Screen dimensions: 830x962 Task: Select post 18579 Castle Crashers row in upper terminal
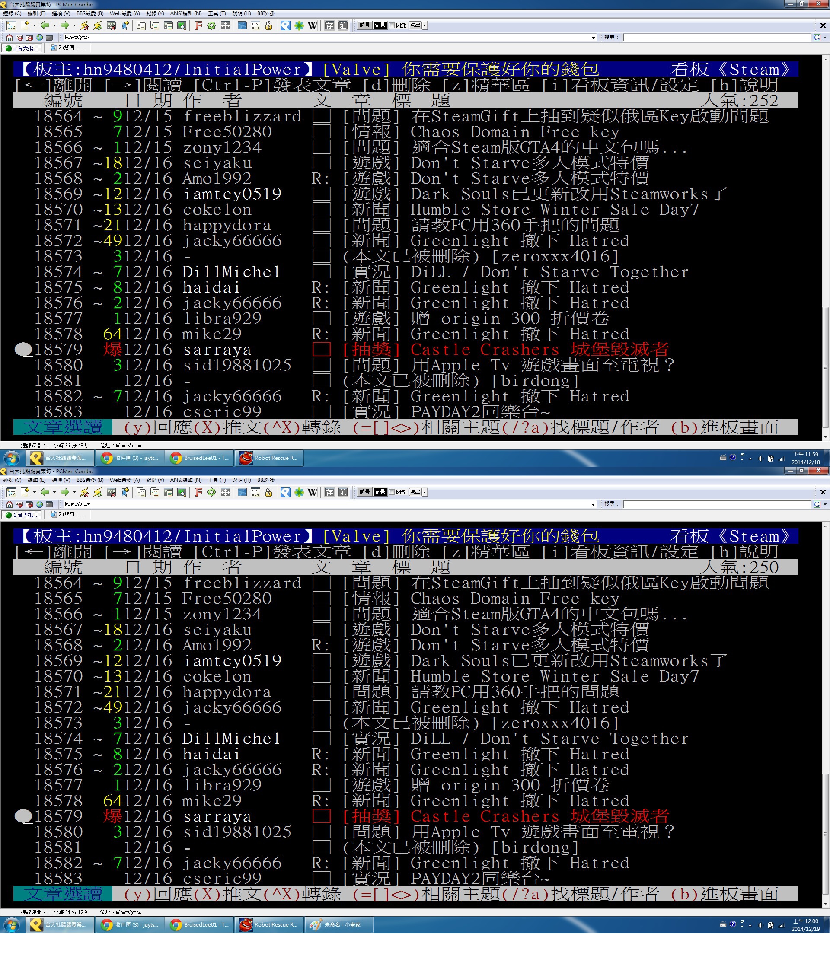click(406, 350)
